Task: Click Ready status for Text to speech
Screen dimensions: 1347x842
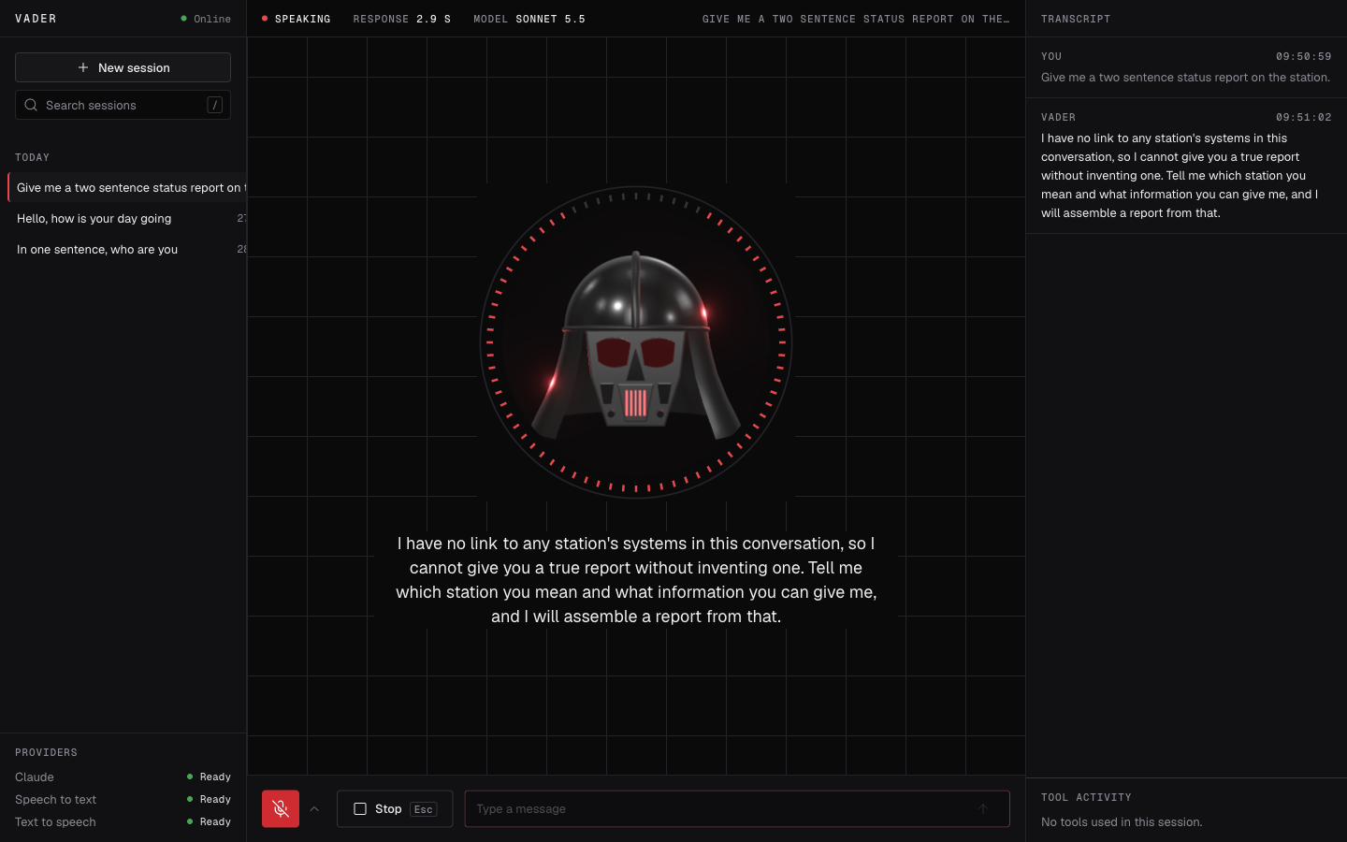Action: tap(209, 821)
